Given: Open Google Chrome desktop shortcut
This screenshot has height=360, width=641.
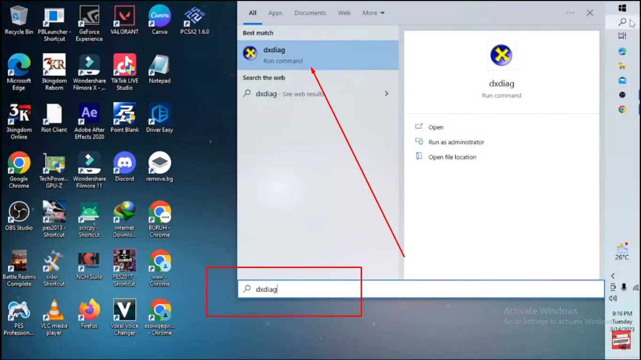Looking at the screenshot, I should (x=19, y=170).
